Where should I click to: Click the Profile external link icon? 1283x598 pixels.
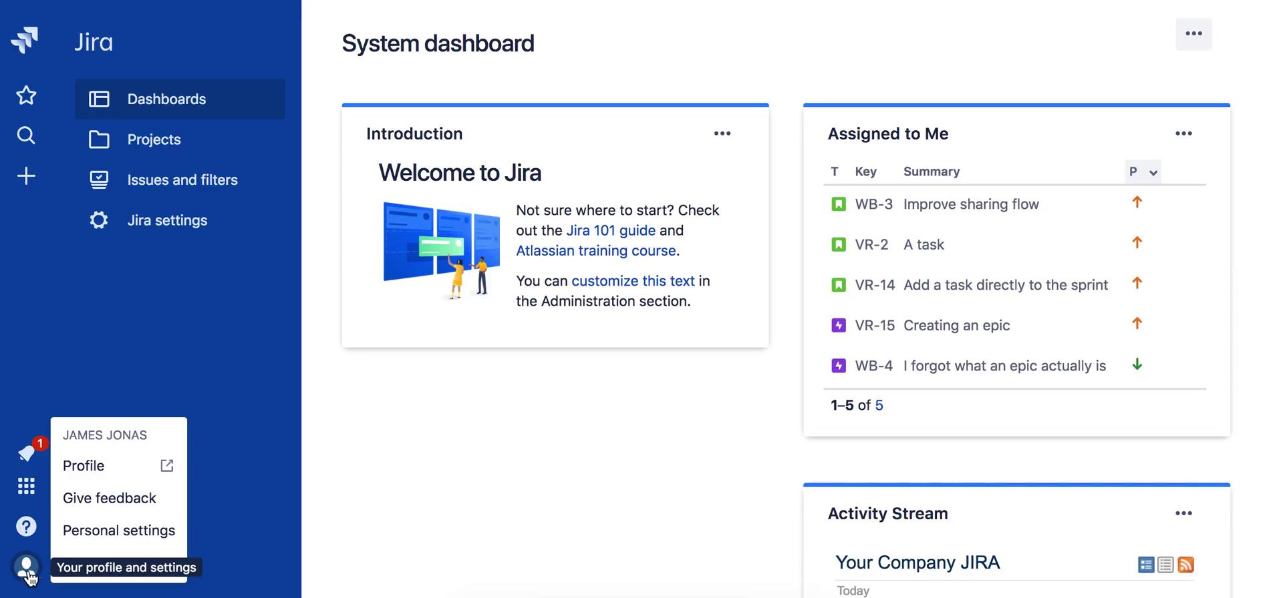[x=167, y=466]
